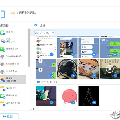Open the black cat anime thumbnail
120x120 pixels.
coord(46,96)
